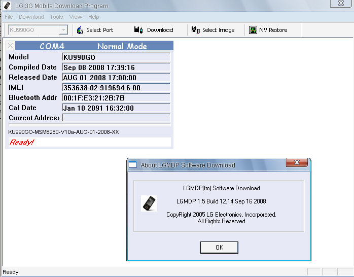Viewport: 354px width, 277px height.
Task: Open the File menu
Action: coord(9,17)
